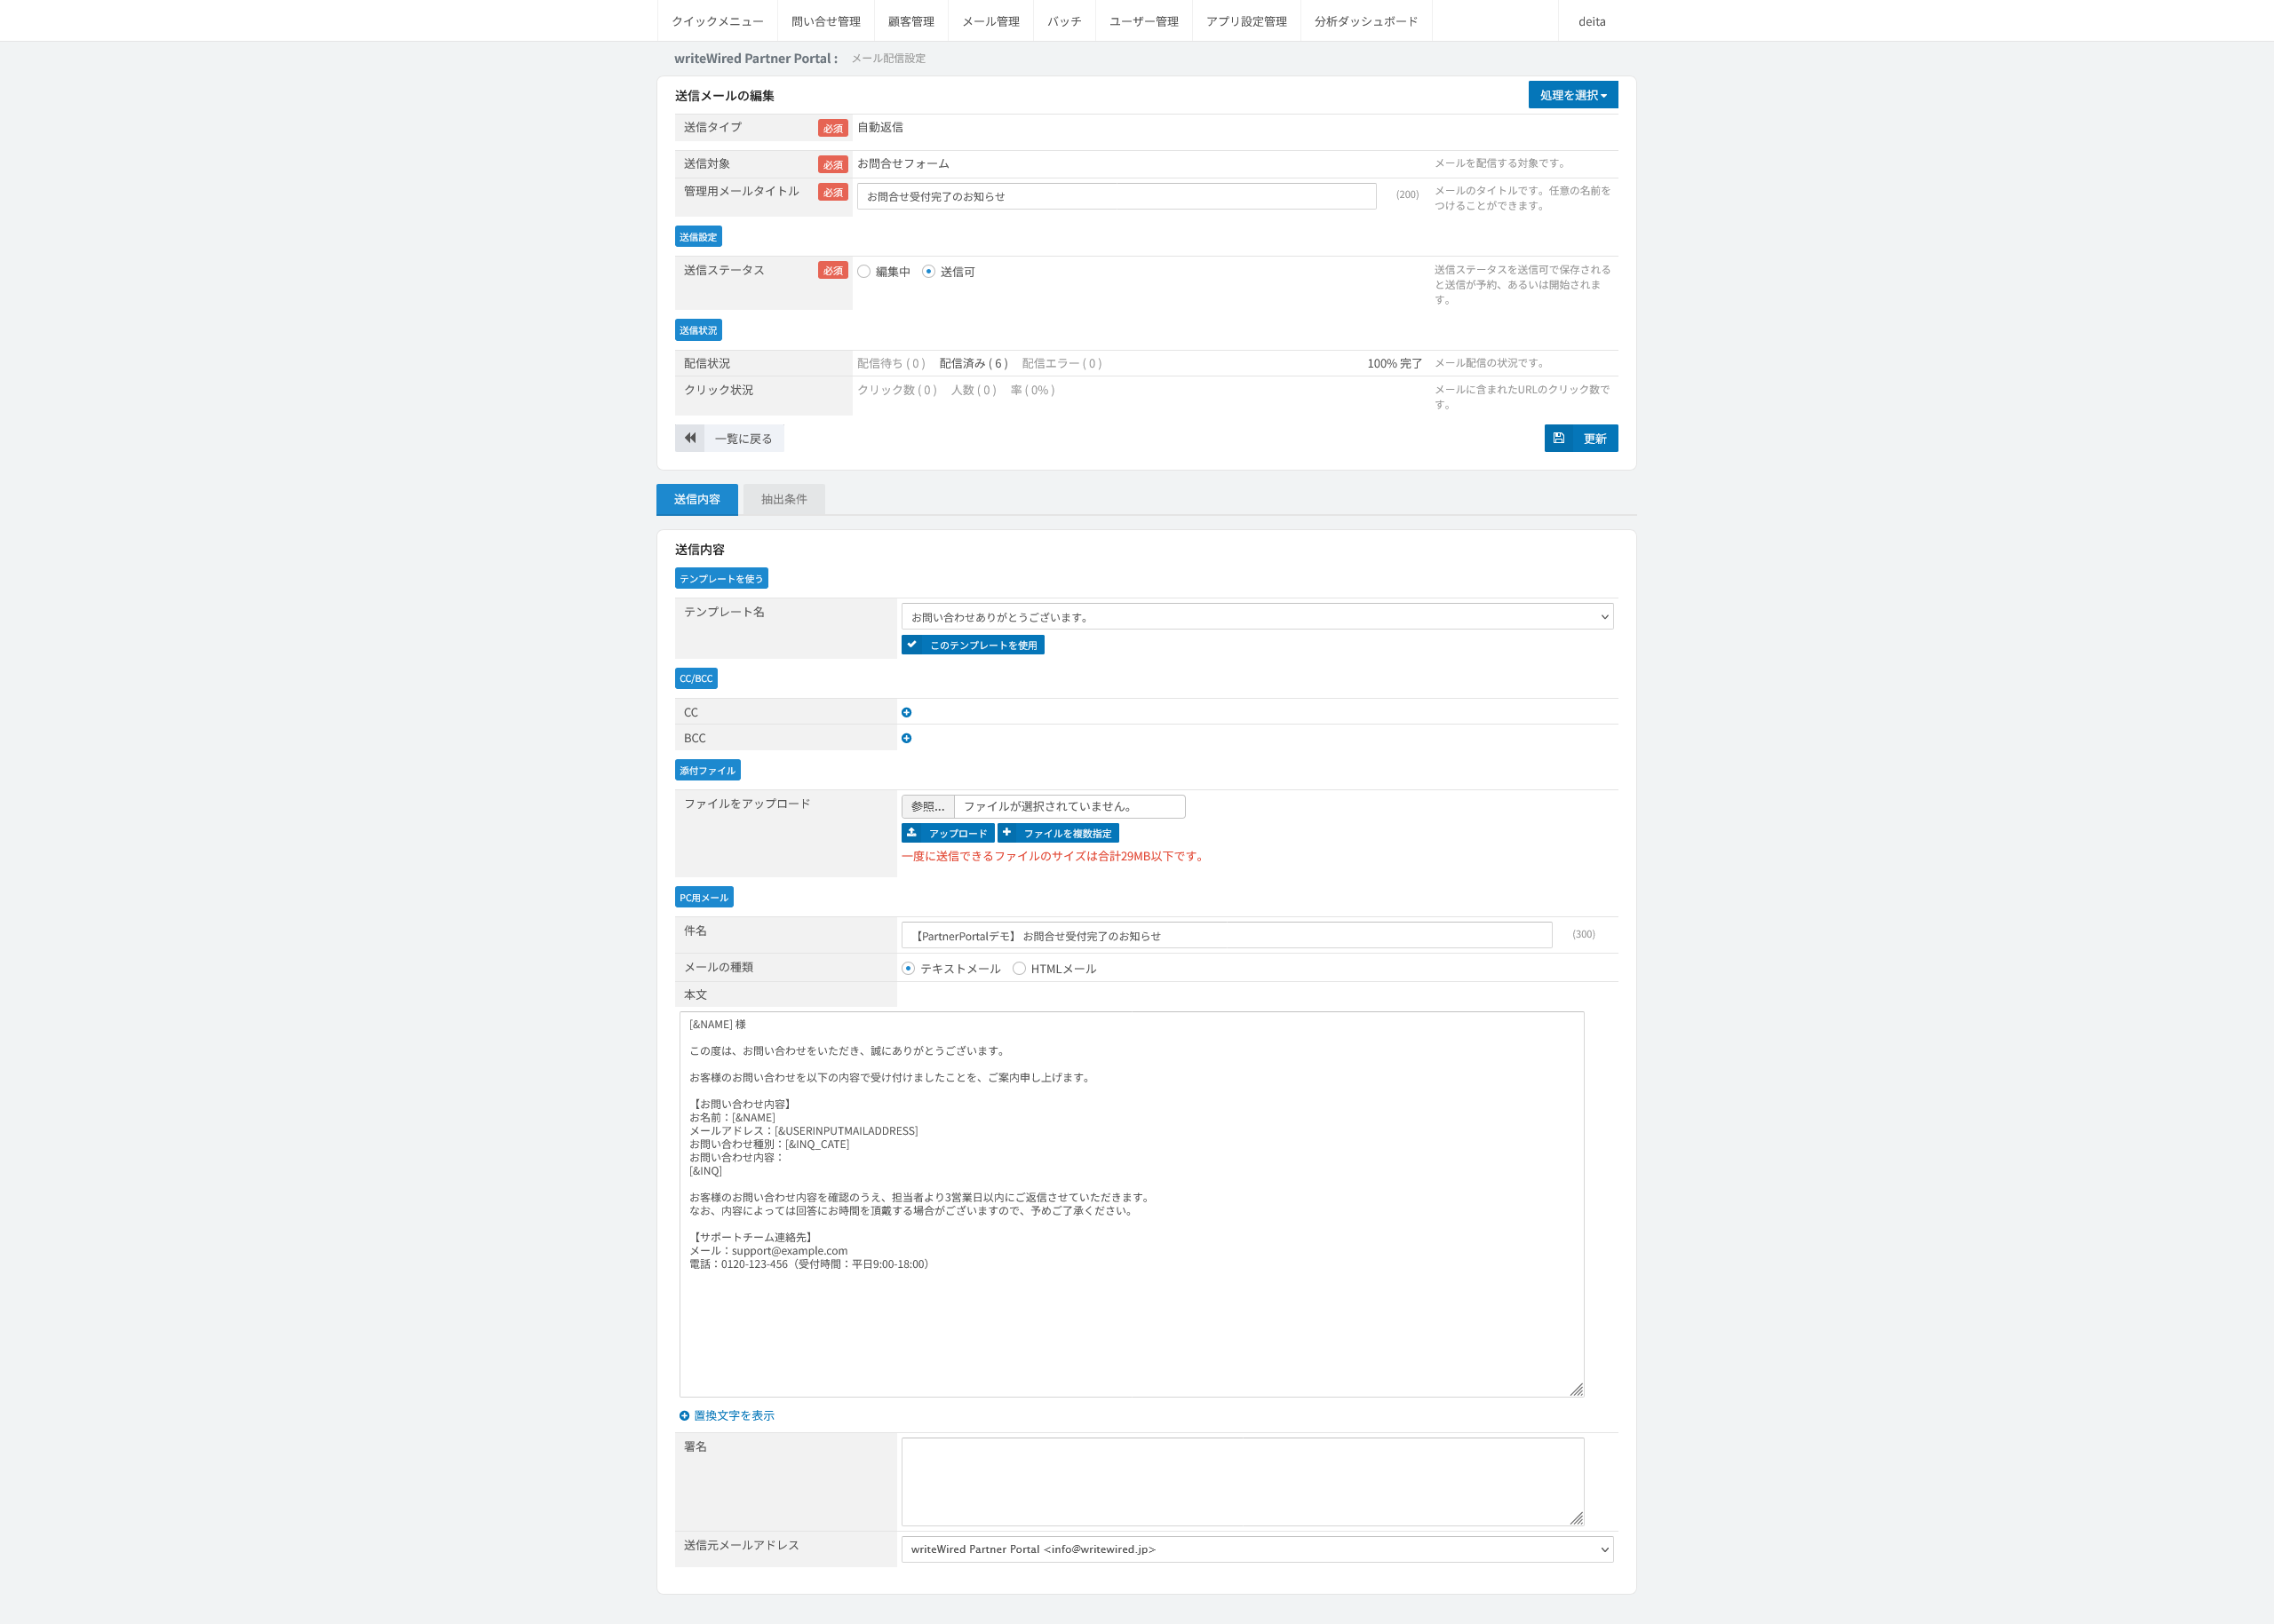The height and width of the screenshot is (1624, 2274).
Task: Click the 一覧に戻る button label
Action: pyautogui.click(x=743, y=438)
